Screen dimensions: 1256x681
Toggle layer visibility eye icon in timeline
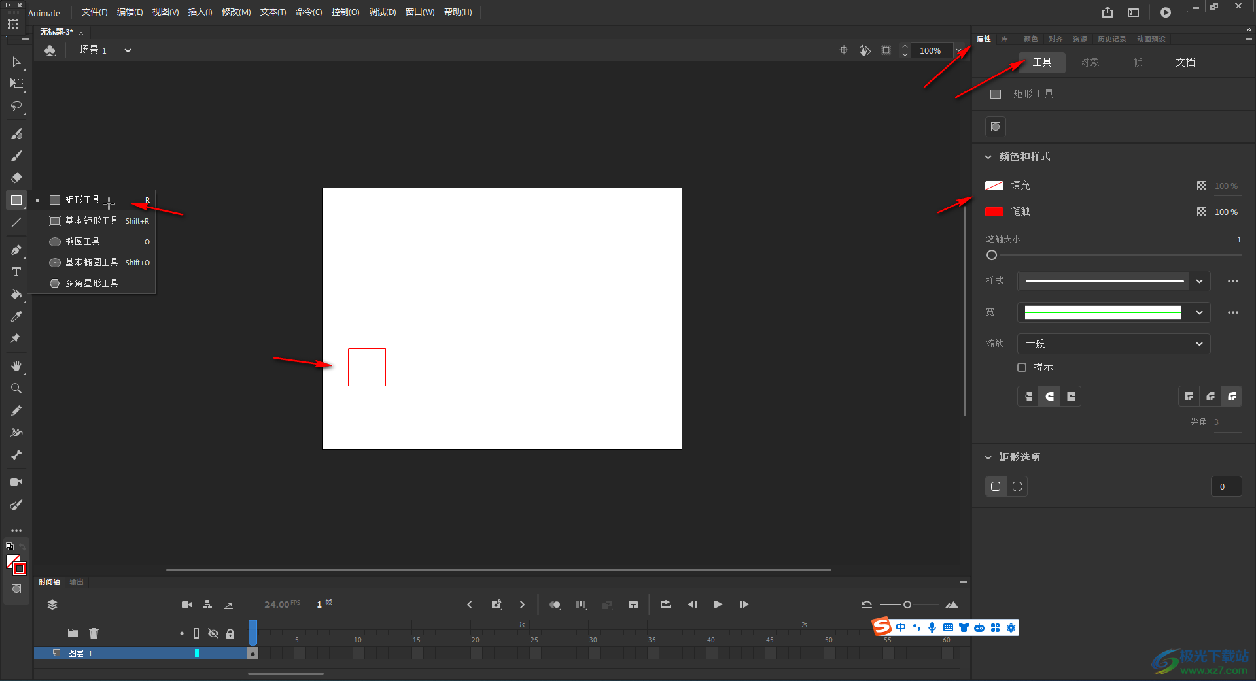coord(213,633)
